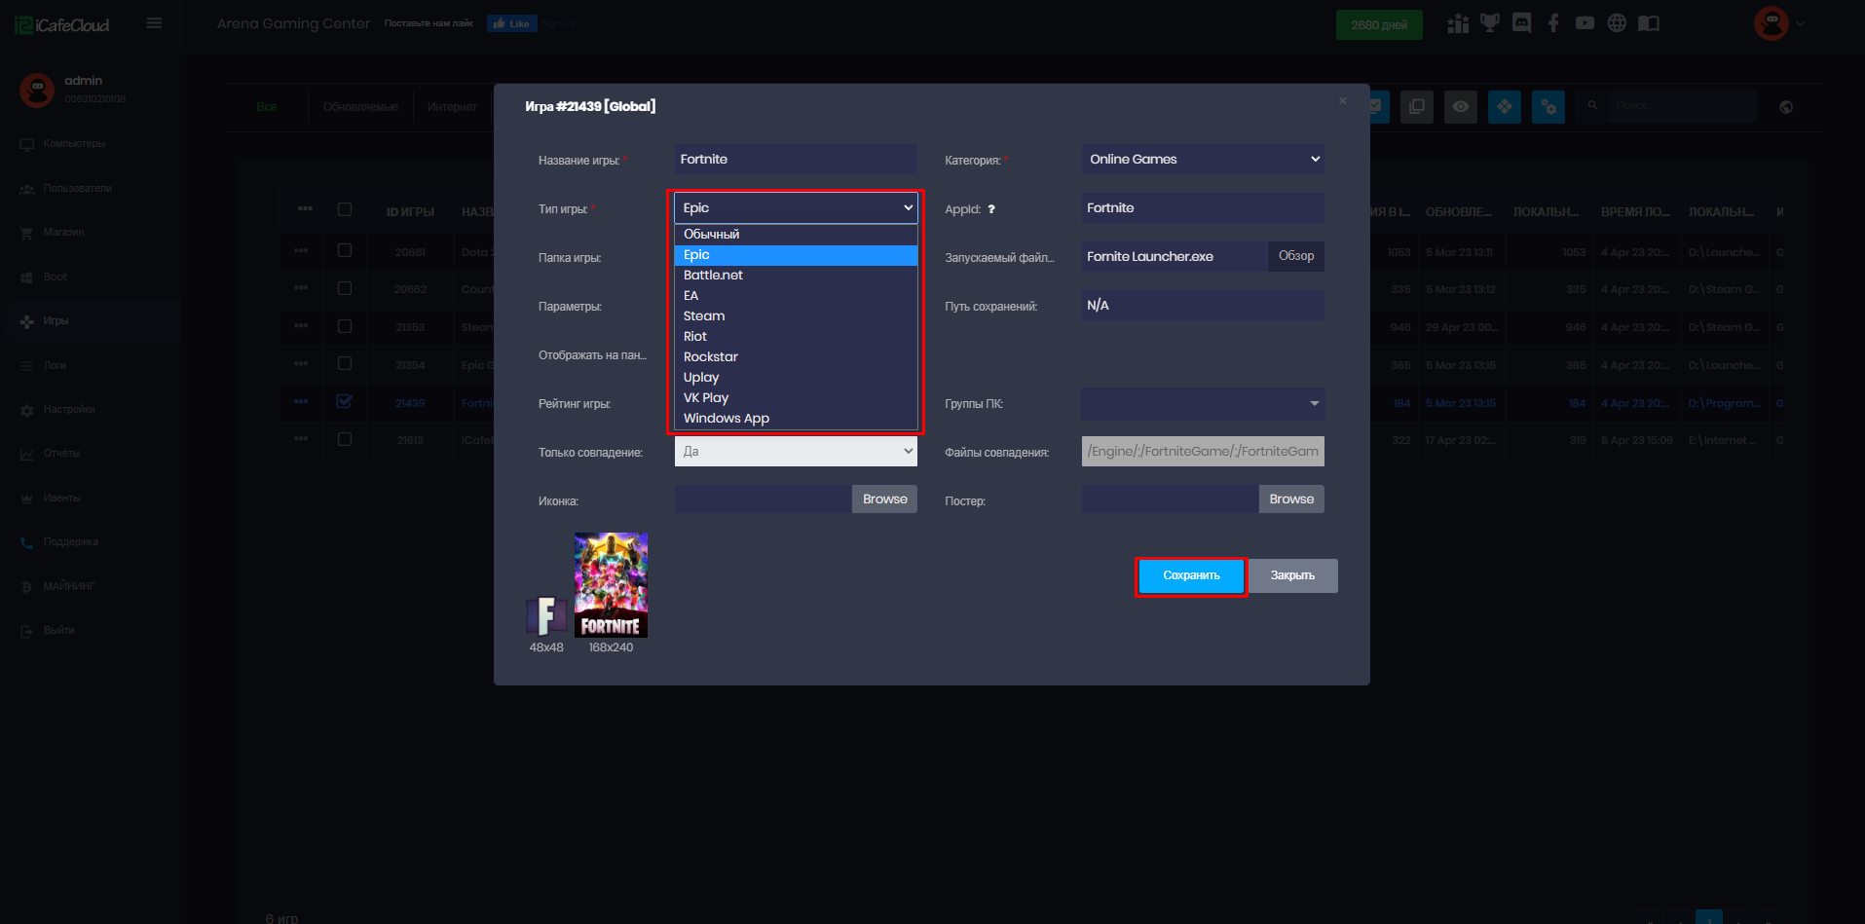Open the Категория dropdown showing Online Games
1865x924 pixels.
pyautogui.click(x=1203, y=160)
